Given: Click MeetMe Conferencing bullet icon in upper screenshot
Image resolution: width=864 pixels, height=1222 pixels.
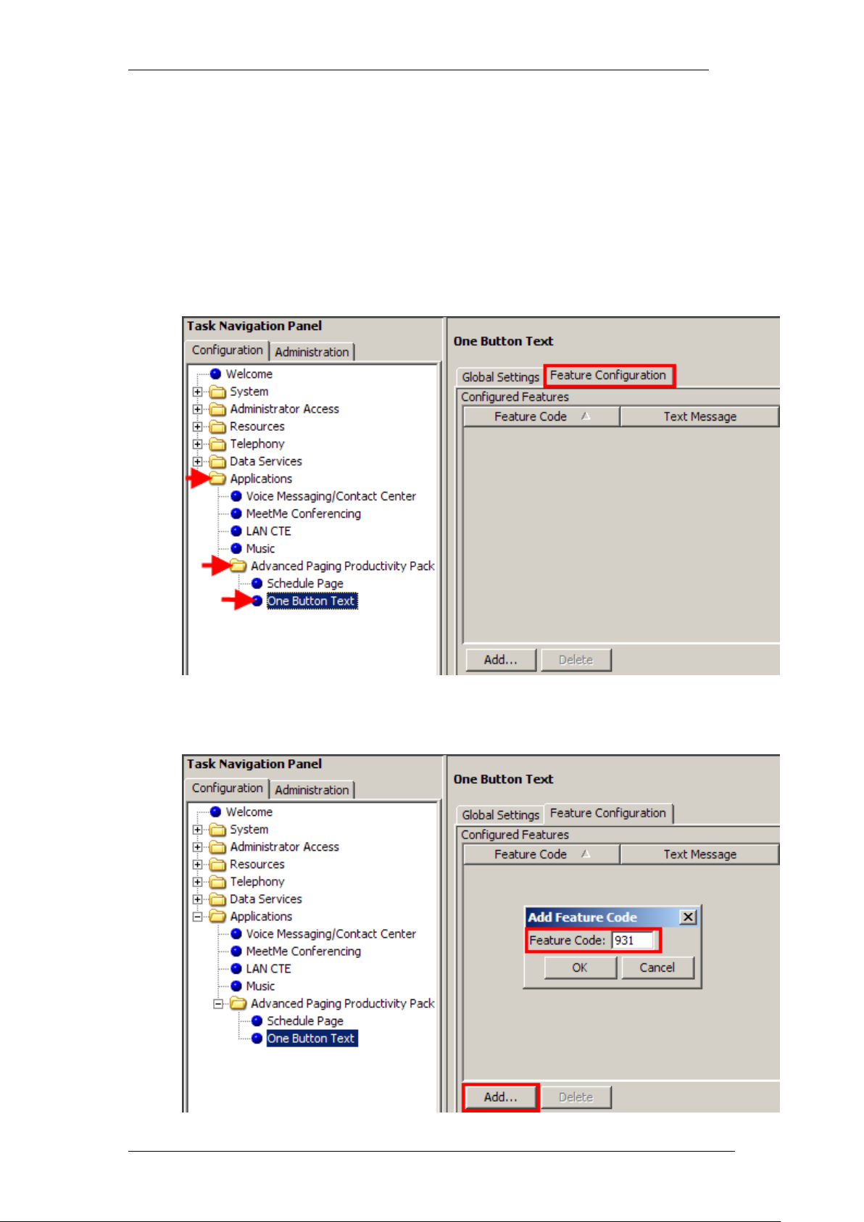Looking at the screenshot, I should coord(236,513).
